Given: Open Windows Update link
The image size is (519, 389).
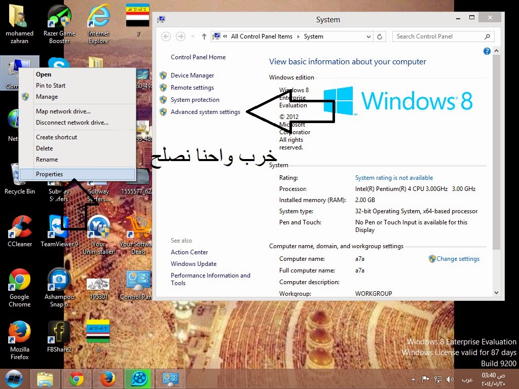Looking at the screenshot, I should [x=194, y=263].
